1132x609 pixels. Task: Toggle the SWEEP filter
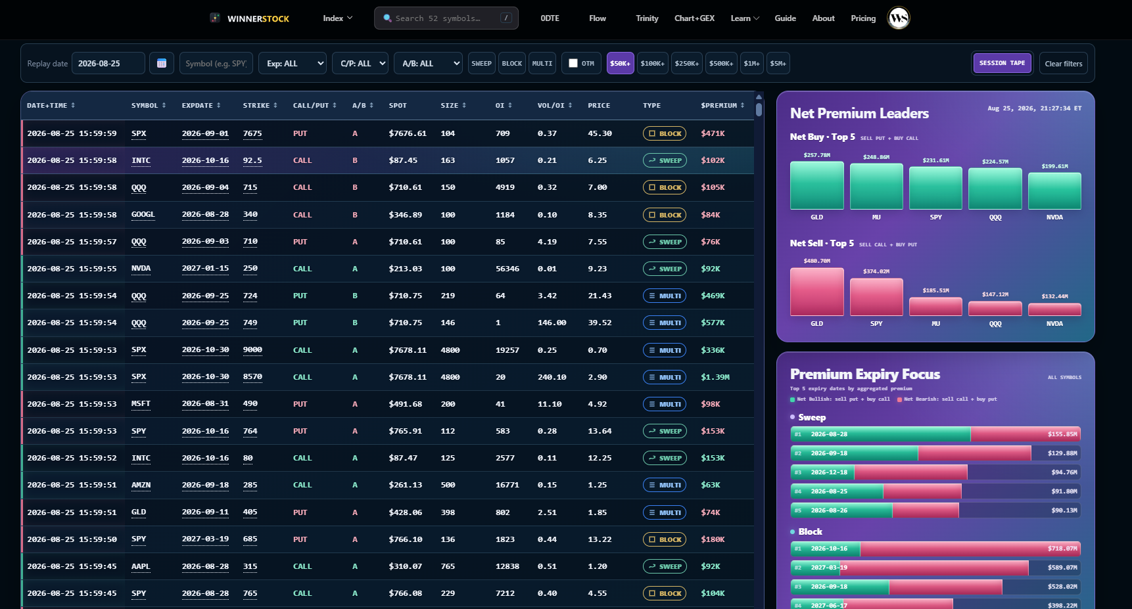pyautogui.click(x=482, y=63)
